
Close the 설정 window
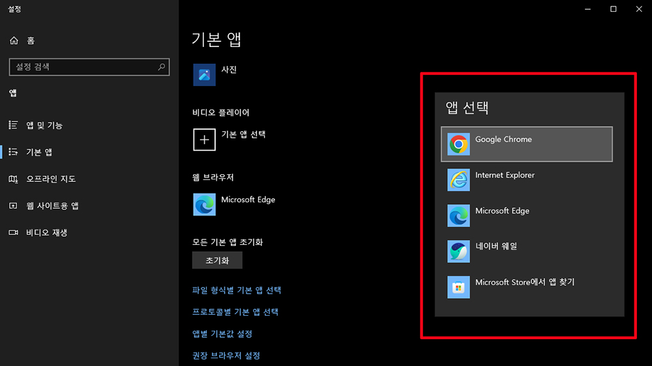(x=639, y=8)
